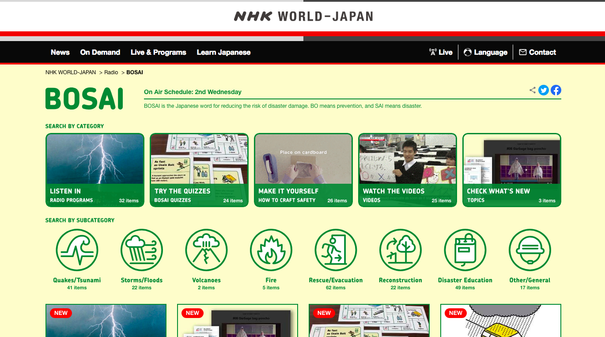
Task: Open the Check What's New topics card
Action: [x=512, y=170]
